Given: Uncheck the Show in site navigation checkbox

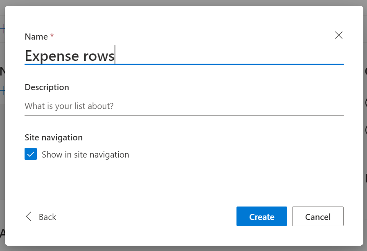Looking at the screenshot, I should [x=31, y=154].
